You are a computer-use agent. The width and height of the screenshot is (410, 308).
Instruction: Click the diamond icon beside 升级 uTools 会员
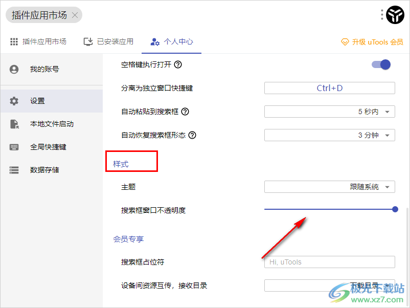click(345, 42)
